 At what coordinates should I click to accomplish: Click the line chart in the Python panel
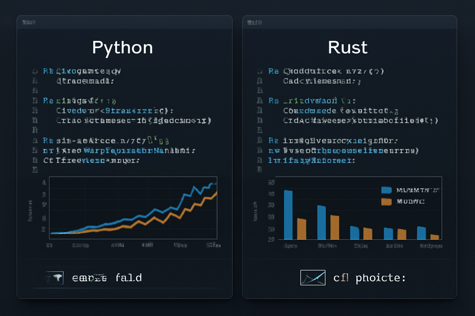[x=133, y=208]
